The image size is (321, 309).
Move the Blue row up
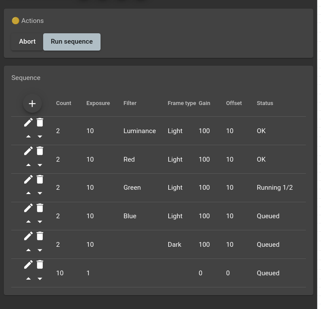coord(28,222)
